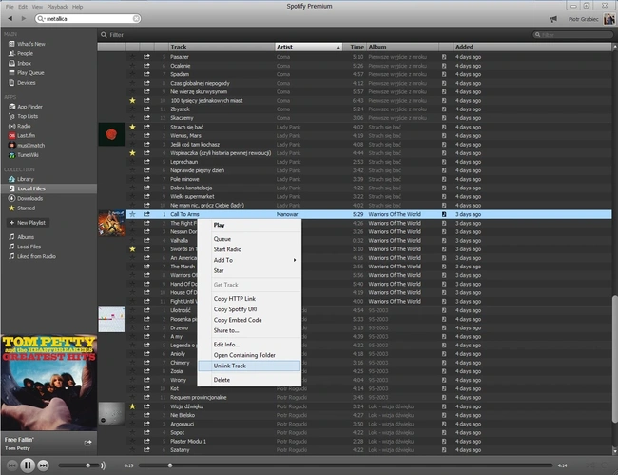Open App Finder
Screen dimensions: 618x475
(x=26, y=107)
